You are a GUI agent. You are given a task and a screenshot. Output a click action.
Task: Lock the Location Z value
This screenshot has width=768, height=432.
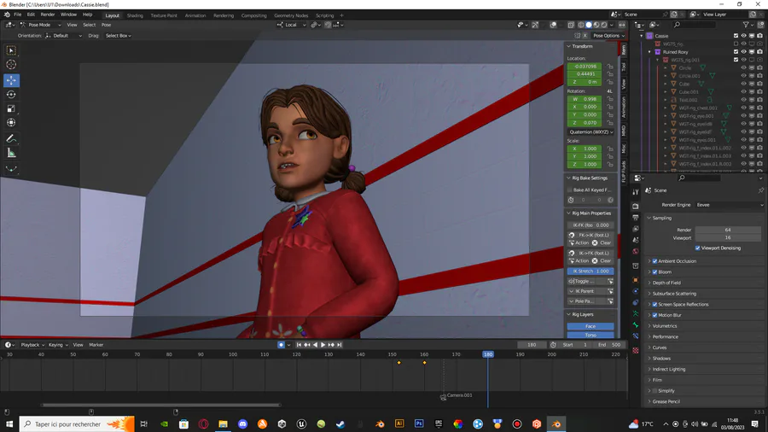point(610,82)
